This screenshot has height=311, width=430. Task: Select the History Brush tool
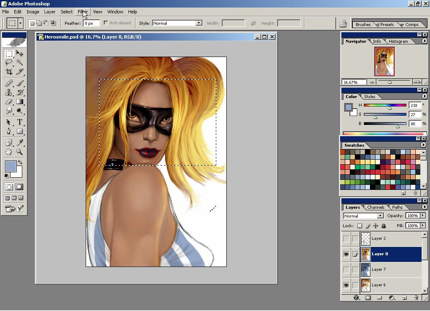tap(19, 92)
